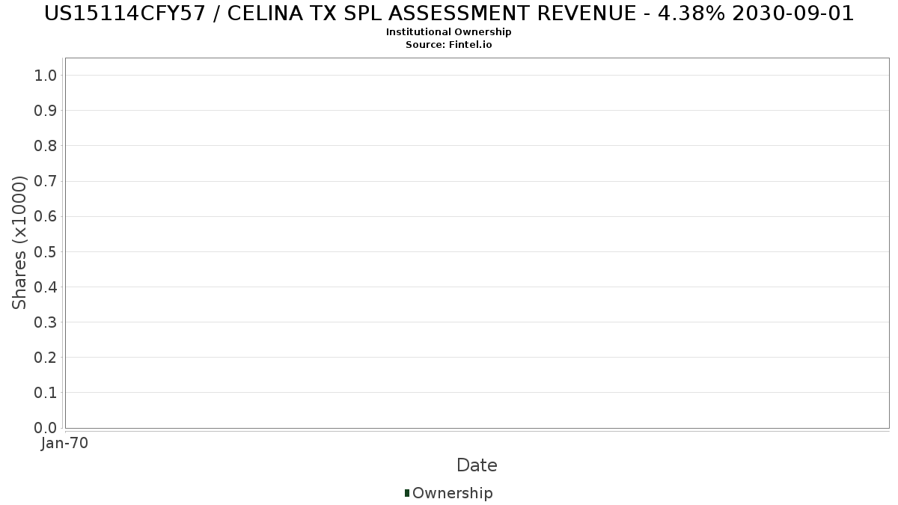Click the green Ownership legend color swatch

407,493
